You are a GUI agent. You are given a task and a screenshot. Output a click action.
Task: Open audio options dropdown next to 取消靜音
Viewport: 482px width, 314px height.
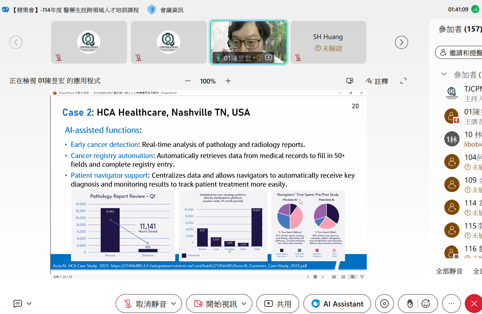point(174,304)
